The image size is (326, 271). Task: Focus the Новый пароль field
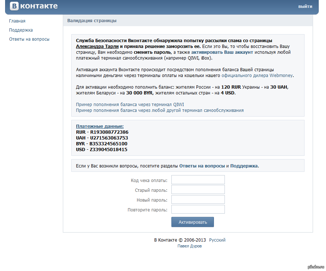[198, 199]
